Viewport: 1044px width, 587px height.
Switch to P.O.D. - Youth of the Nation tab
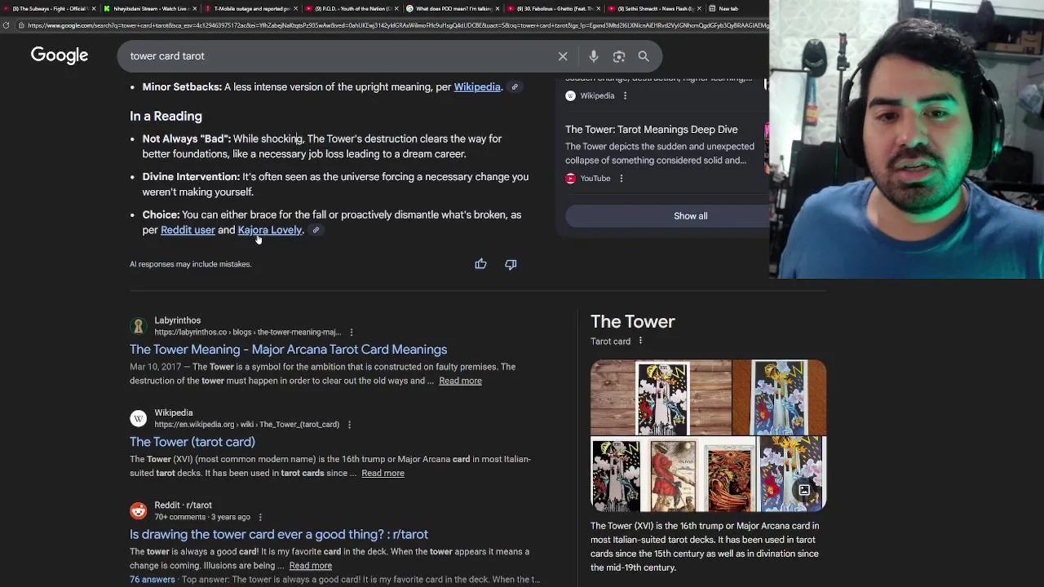click(351, 8)
